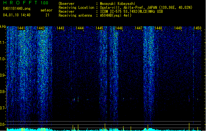206x131 pixels.
Task: Click the 1450 time marker
Action: point(197,28)
